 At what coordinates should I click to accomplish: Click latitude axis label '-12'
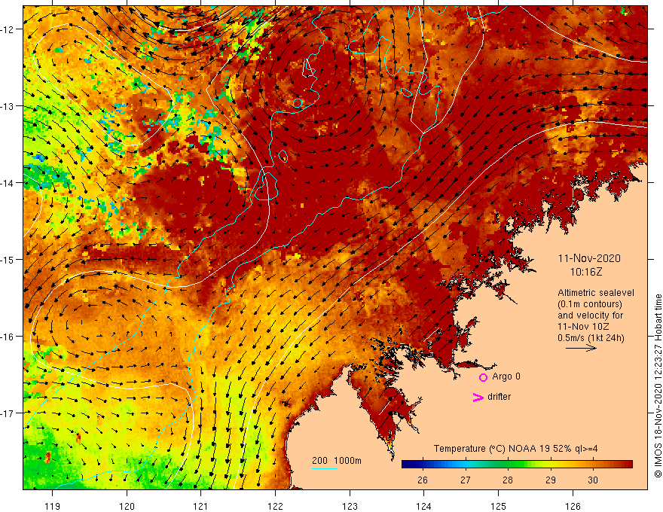(x=8, y=29)
